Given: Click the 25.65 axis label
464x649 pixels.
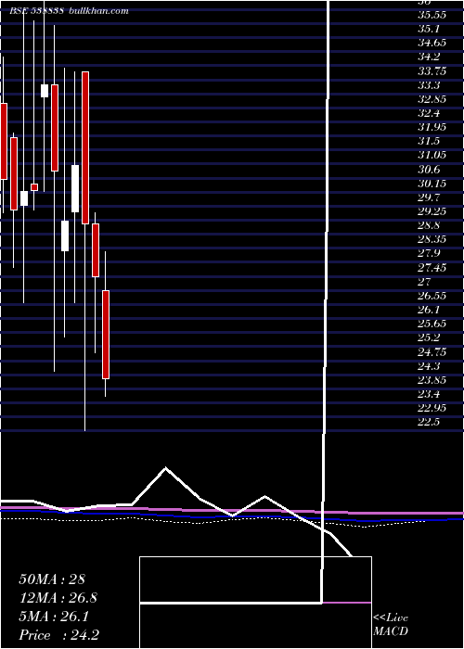Looking at the screenshot, I should click(432, 324).
